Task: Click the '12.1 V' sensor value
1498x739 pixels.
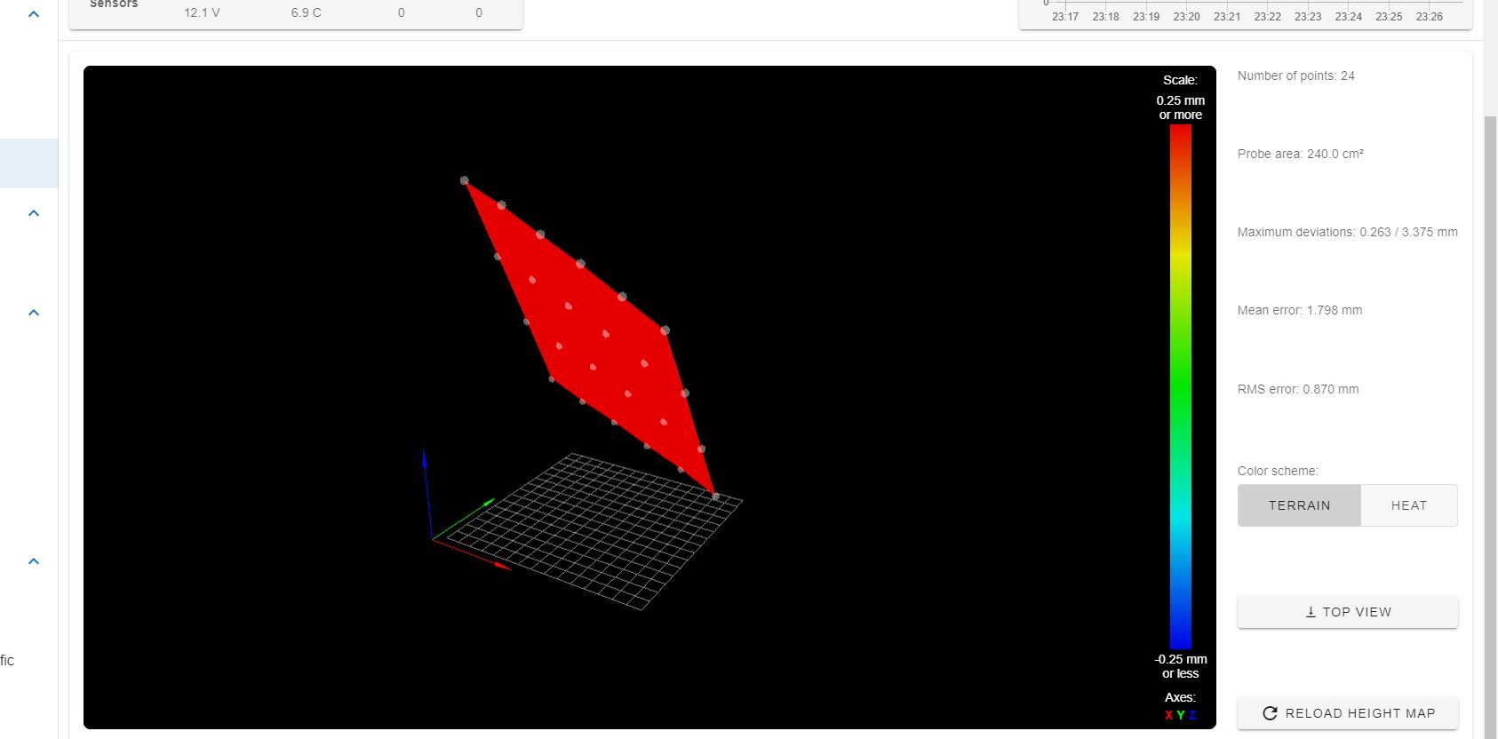Action: (202, 12)
